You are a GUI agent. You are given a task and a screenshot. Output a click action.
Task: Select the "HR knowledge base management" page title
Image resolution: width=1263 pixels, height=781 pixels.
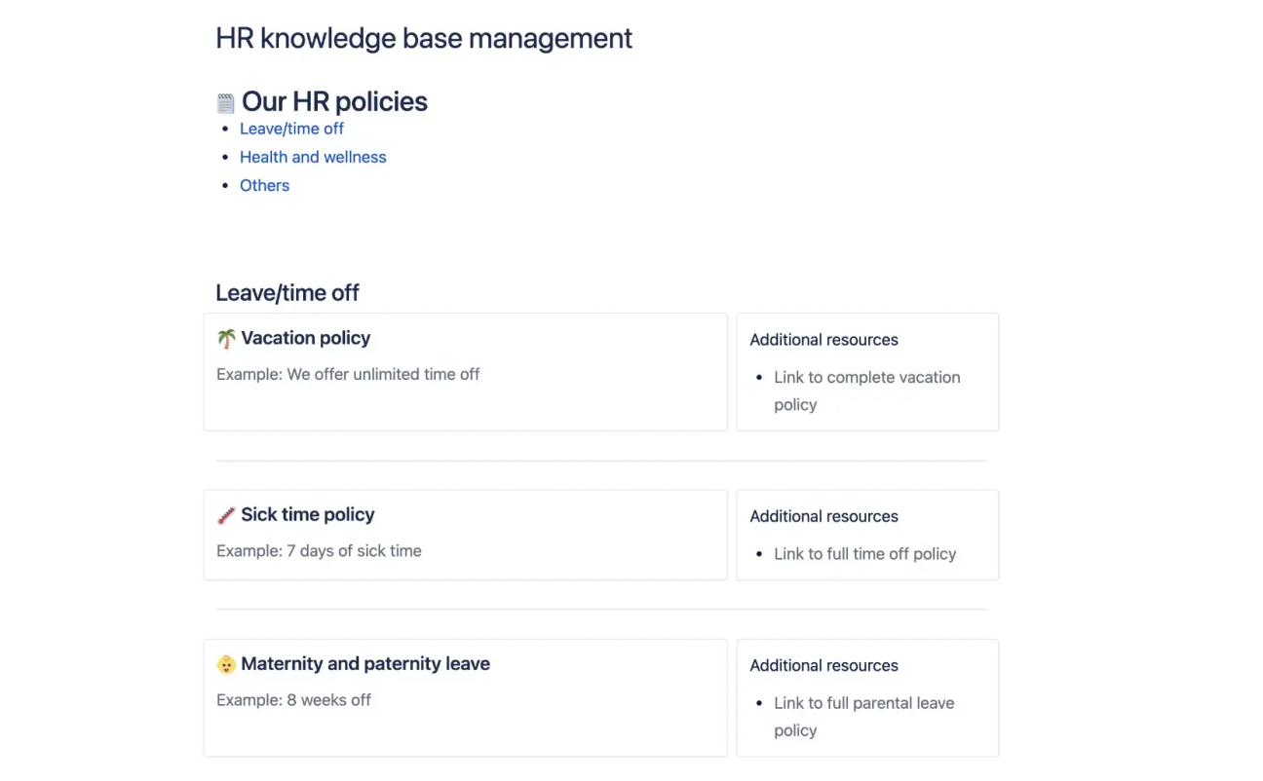424,38
